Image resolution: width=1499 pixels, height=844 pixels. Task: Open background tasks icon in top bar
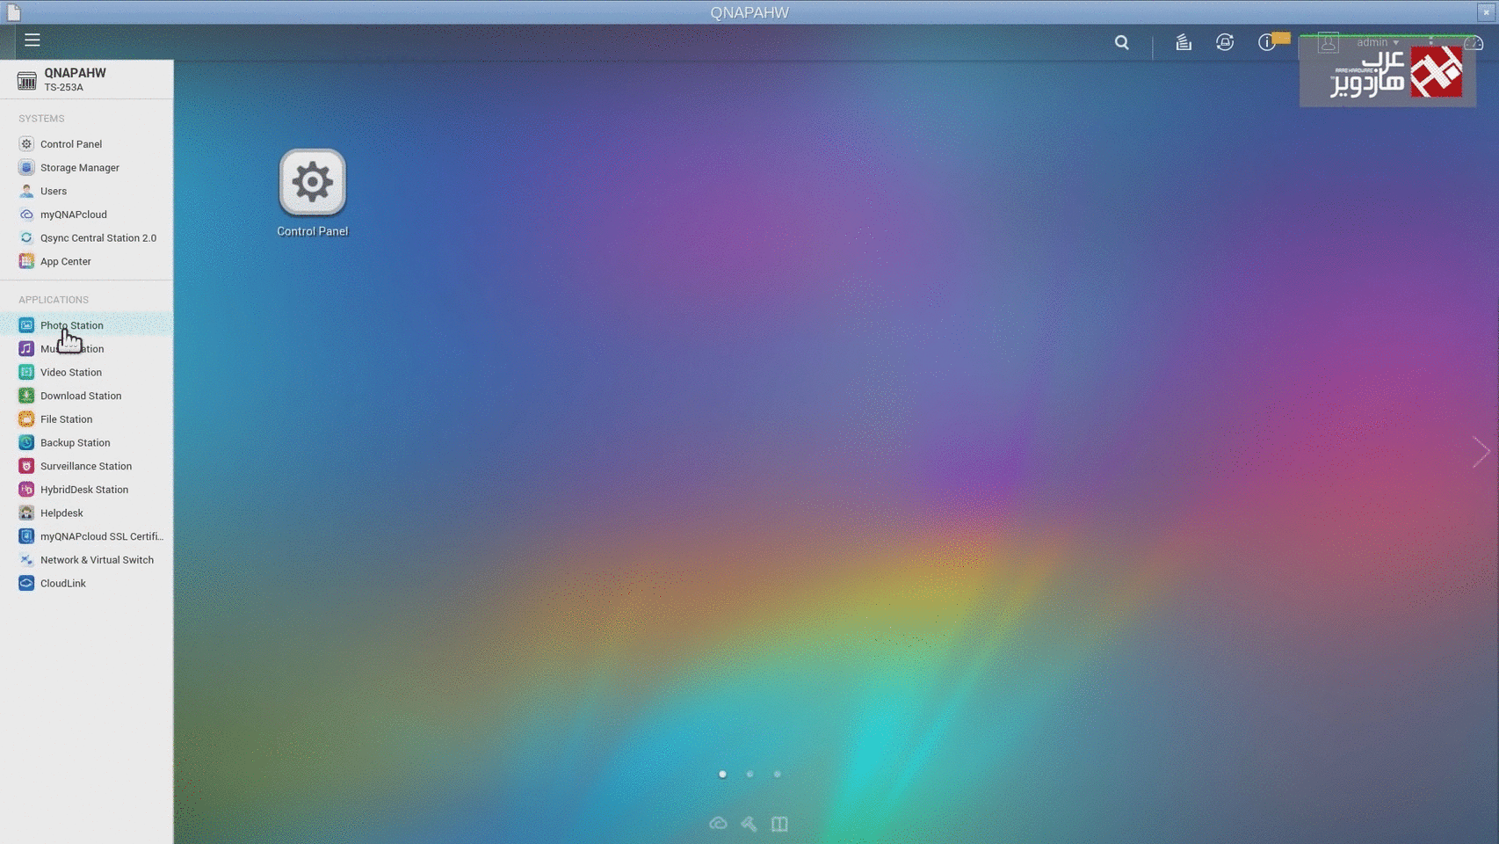click(x=1184, y=42)
